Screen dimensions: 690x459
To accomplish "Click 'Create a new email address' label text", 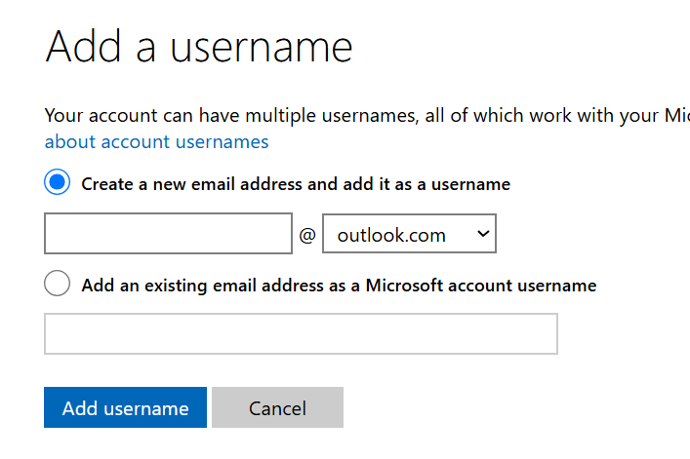I will coord(296,184).
